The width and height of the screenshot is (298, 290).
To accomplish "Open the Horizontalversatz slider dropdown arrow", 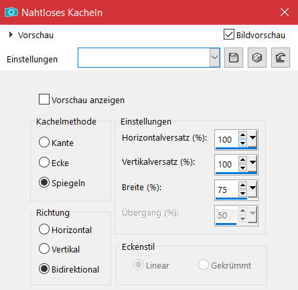I will click(x=252, y=139).
